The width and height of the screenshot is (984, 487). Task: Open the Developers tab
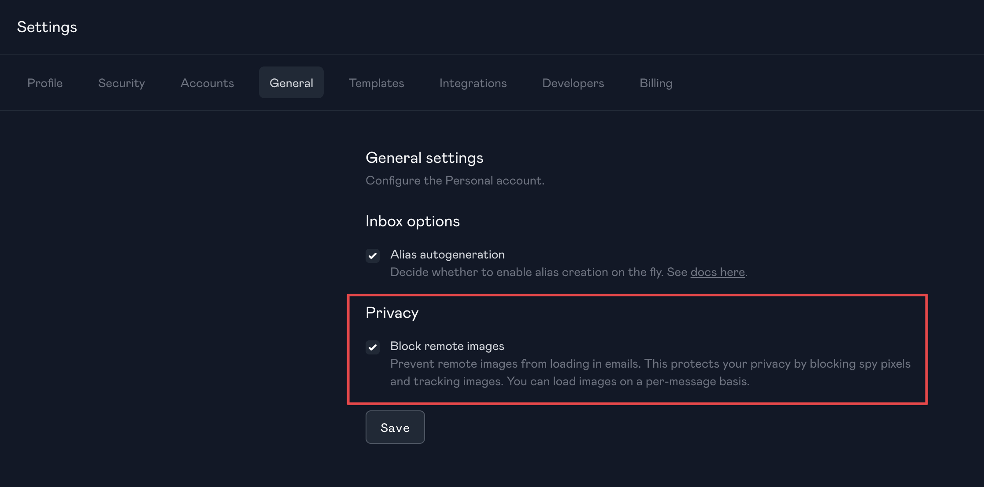click(x=573, y=83)
